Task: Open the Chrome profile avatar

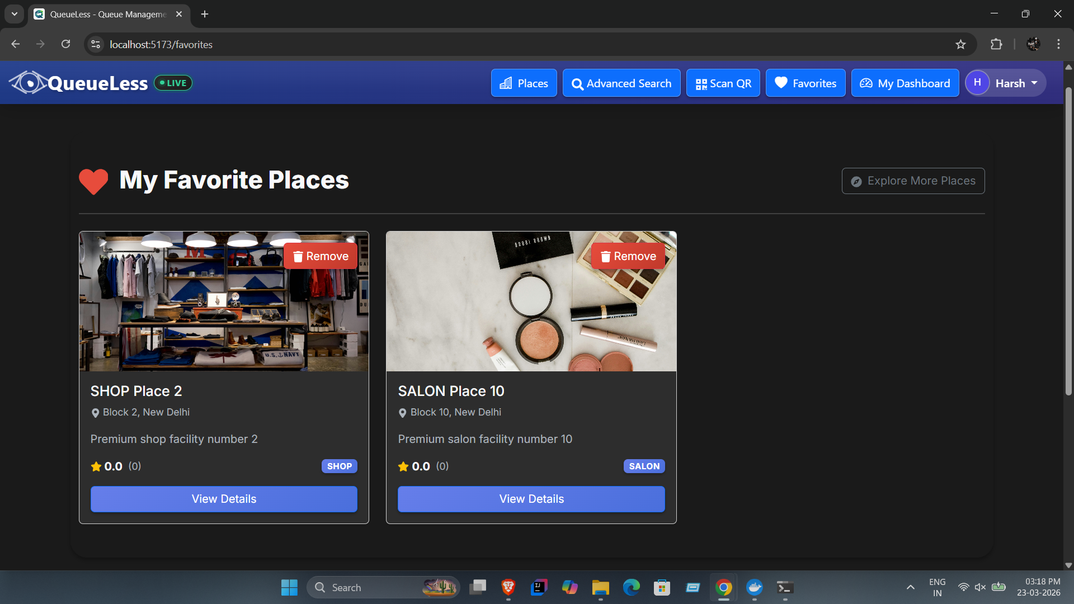Action: pyautogui.click(x=1034, y=44)
